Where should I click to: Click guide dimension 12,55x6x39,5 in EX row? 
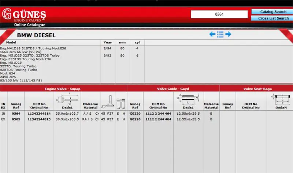tap(188, 119)
